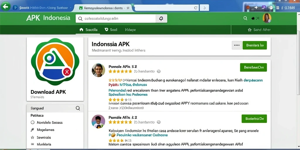Click the info icon beside second '23 Inandiantto'
This screenshot has height=150, width=300.
pos(158,122)
